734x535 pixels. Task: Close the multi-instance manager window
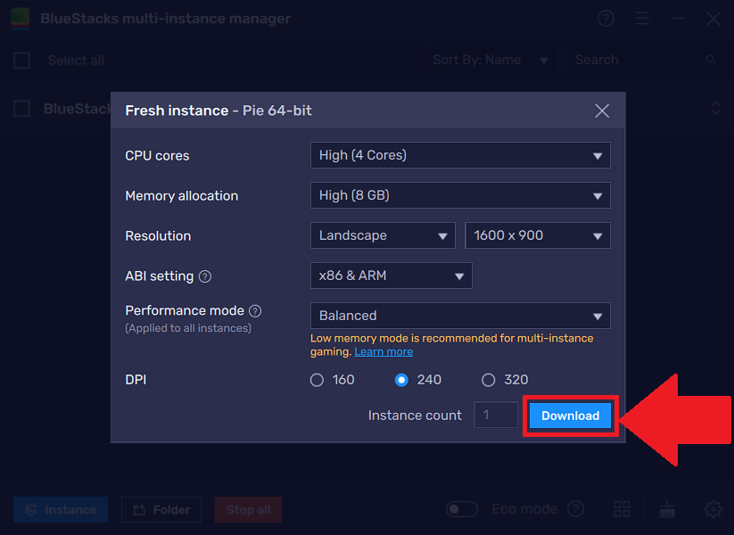tap(713, 19)
